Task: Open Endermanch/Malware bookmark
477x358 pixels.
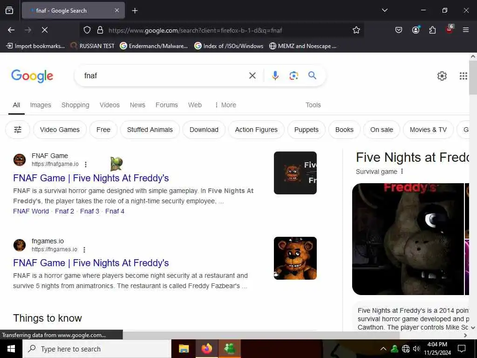Action: [154, 46]
